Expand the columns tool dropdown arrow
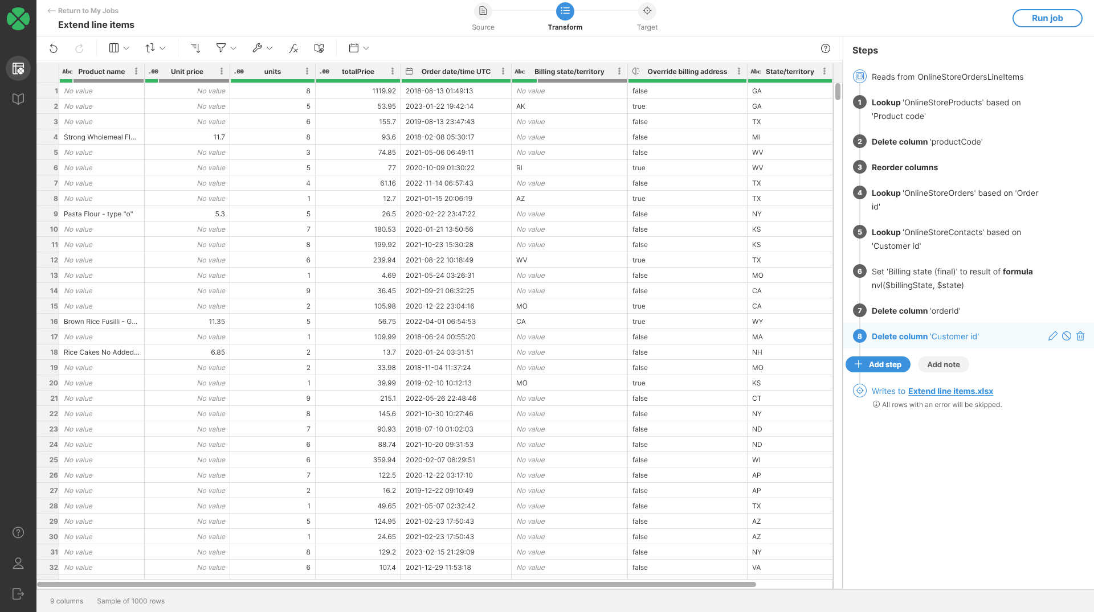Screen dimensions: 1094x612 [x=126, y=48]
